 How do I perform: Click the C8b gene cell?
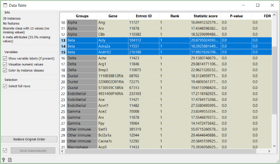point(113,34)
